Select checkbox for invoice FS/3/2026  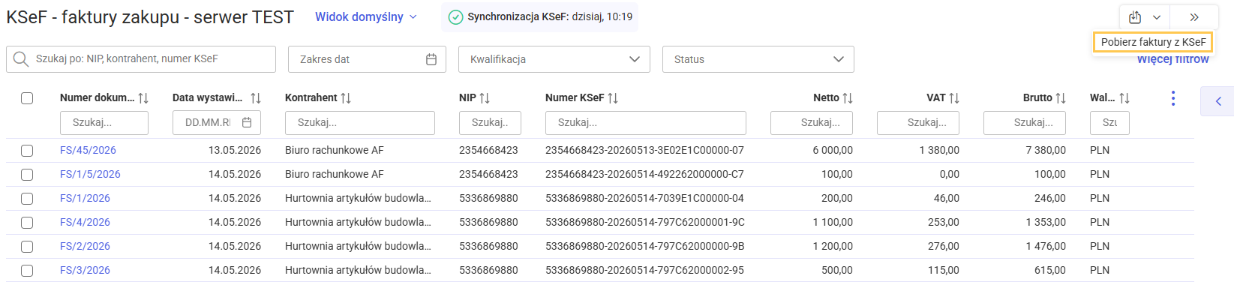tap(27, 271)
